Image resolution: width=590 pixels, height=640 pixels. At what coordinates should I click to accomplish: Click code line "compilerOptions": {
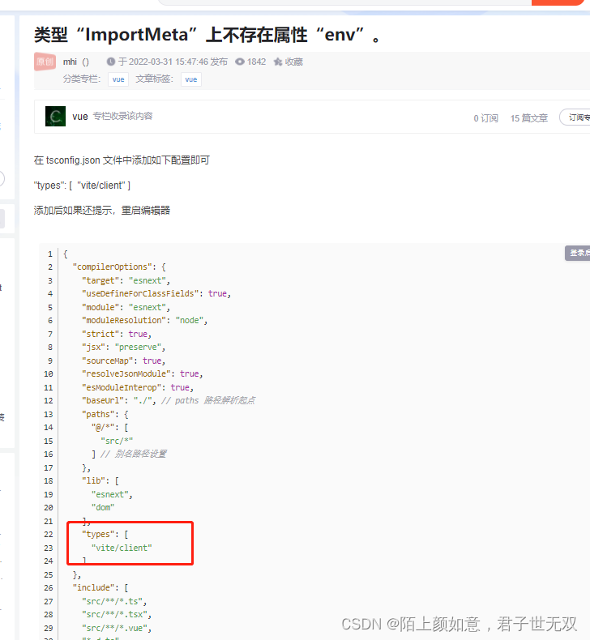119,267
